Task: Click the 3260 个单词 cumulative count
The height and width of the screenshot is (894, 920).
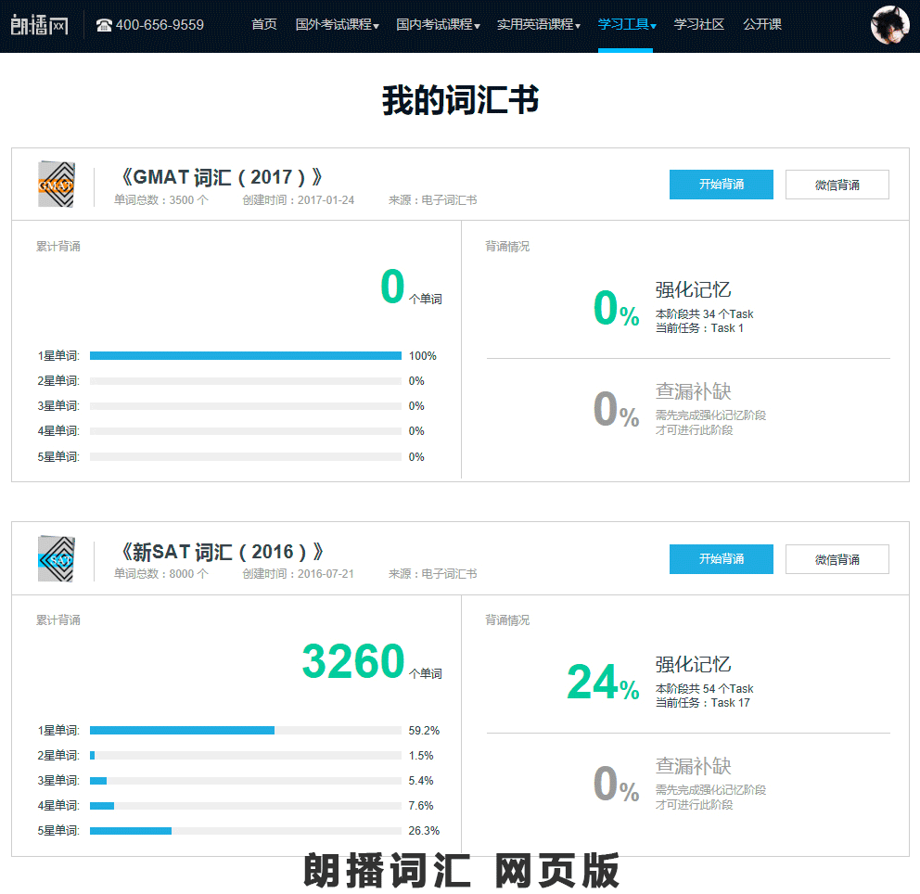Action: click(x=372, y=662)
